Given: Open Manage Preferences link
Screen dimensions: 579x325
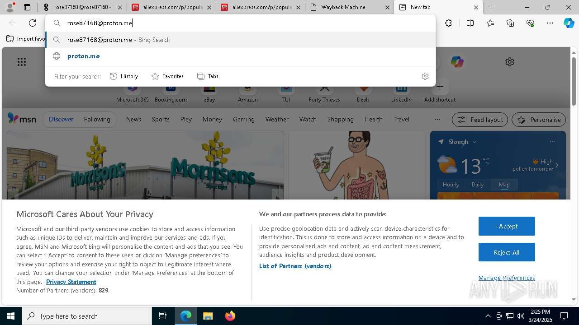Looking at the screenshot, I should (507, 278).
